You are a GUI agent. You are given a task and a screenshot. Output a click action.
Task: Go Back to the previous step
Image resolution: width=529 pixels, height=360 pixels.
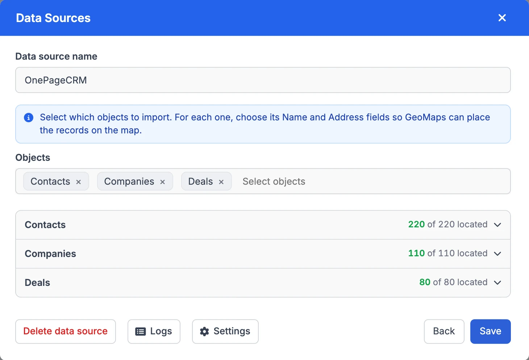click(x=444, y=331)
